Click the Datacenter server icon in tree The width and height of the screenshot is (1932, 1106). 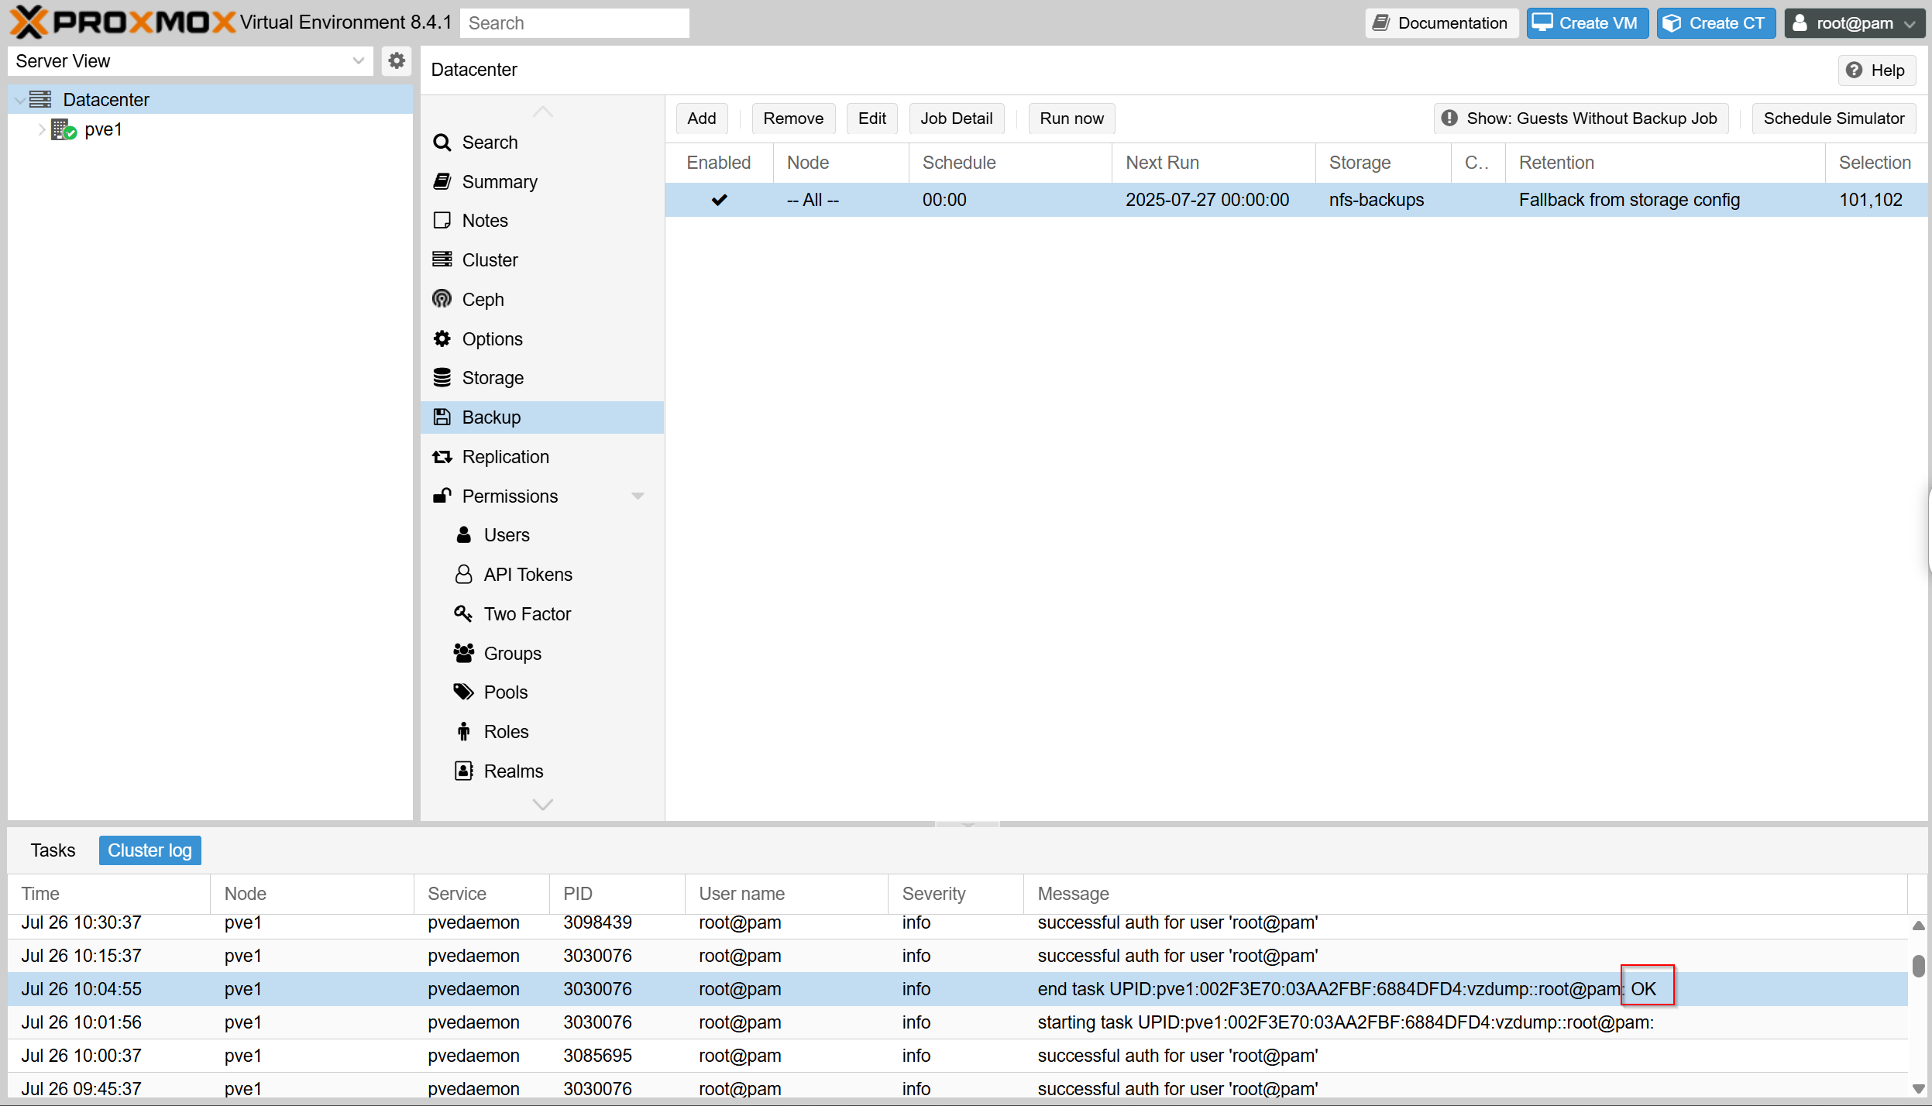pos(40,99)
